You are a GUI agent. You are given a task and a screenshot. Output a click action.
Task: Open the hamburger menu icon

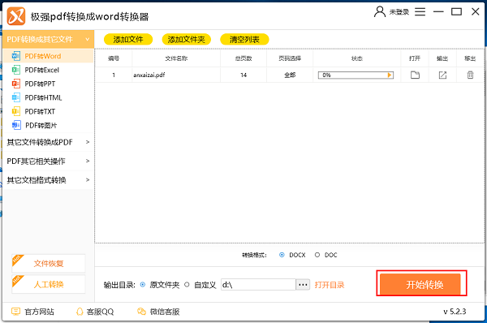(420, 12)
